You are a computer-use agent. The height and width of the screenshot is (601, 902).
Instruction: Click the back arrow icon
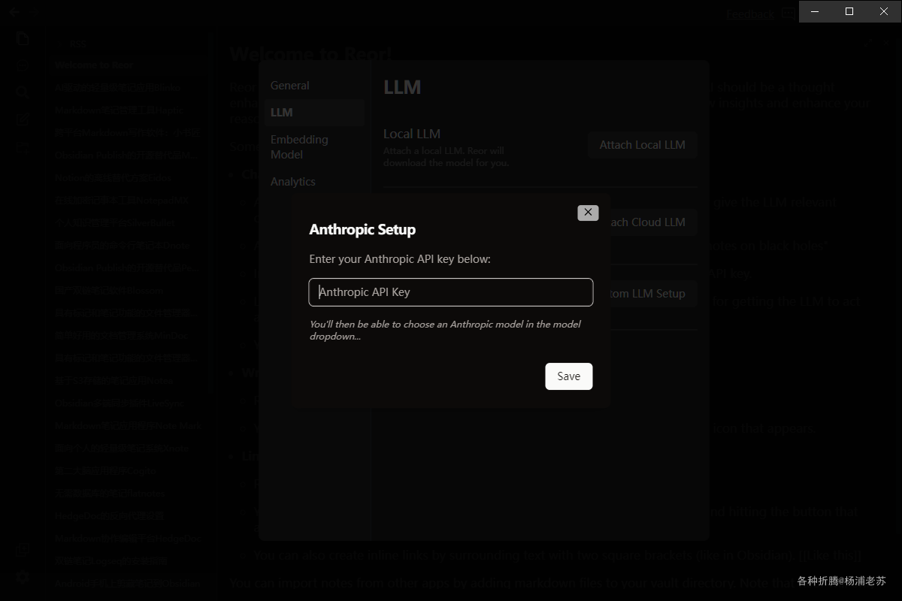(14, 13)
